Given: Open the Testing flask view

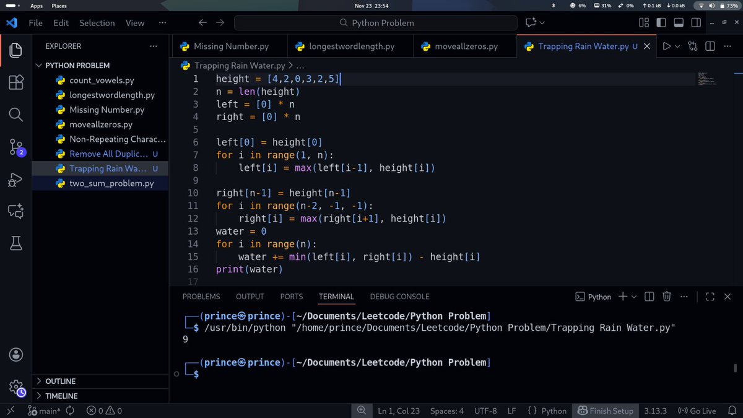Looking at the screenshot, I should 16,244.
